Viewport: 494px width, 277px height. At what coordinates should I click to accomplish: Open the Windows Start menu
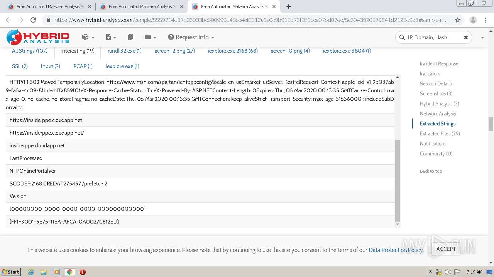tap(11, 272)
